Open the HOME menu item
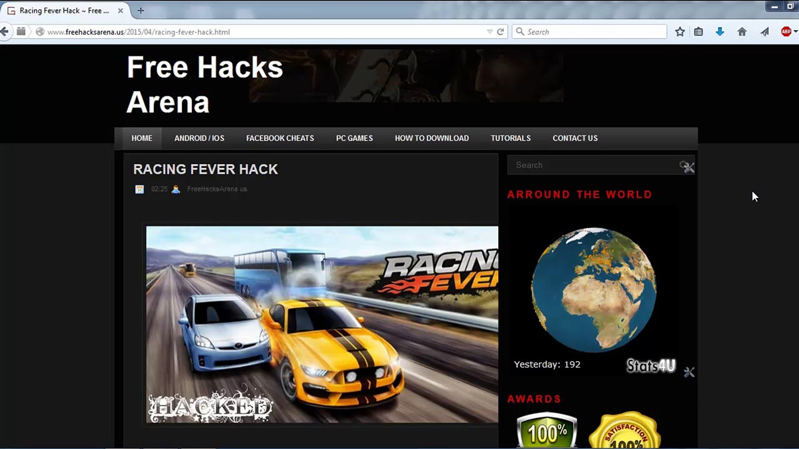The image size is (799, 449). [x=142, y=138]
